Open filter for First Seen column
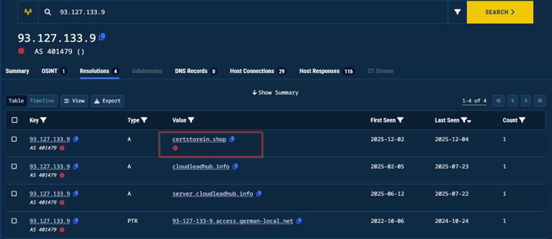The width and height of the screenshot is (552, 239). point(400,120)
